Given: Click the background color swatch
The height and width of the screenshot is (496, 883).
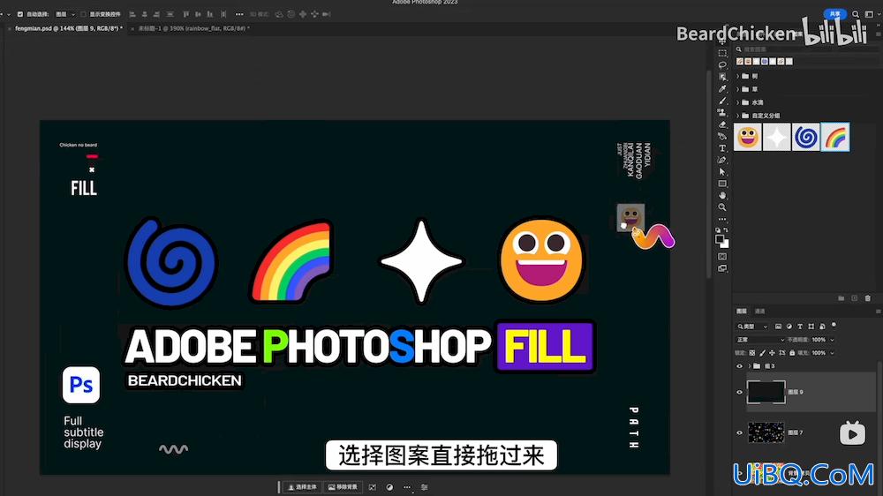Looking at the screenshot, I should (x=725, y=244).
